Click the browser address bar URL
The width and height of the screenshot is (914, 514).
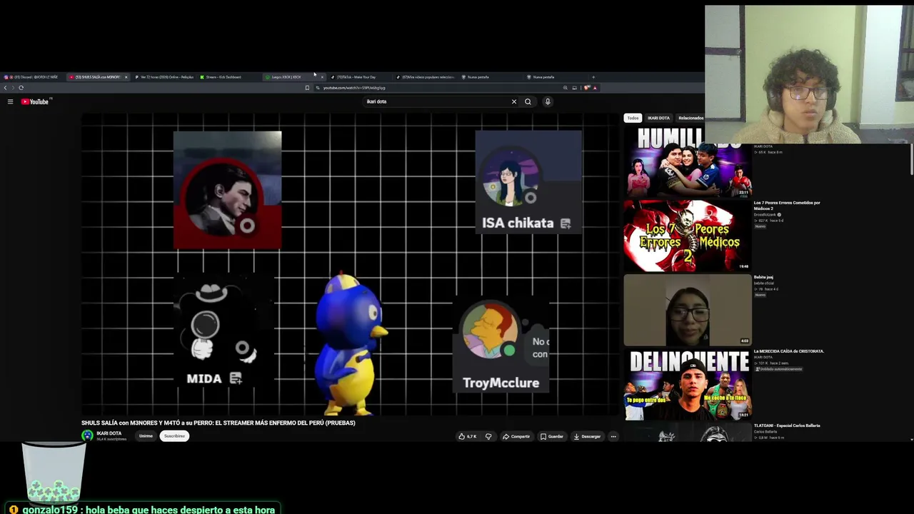[354, 88]
